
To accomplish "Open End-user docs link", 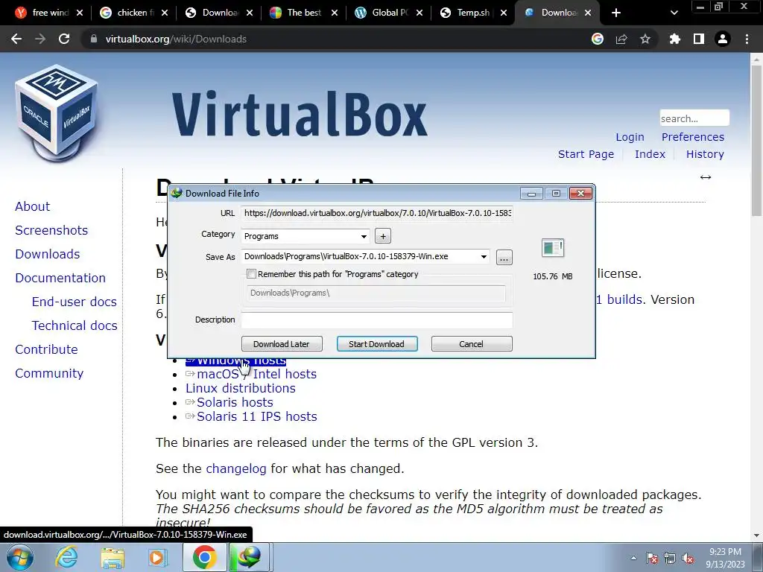I will [x=74, y=302].
